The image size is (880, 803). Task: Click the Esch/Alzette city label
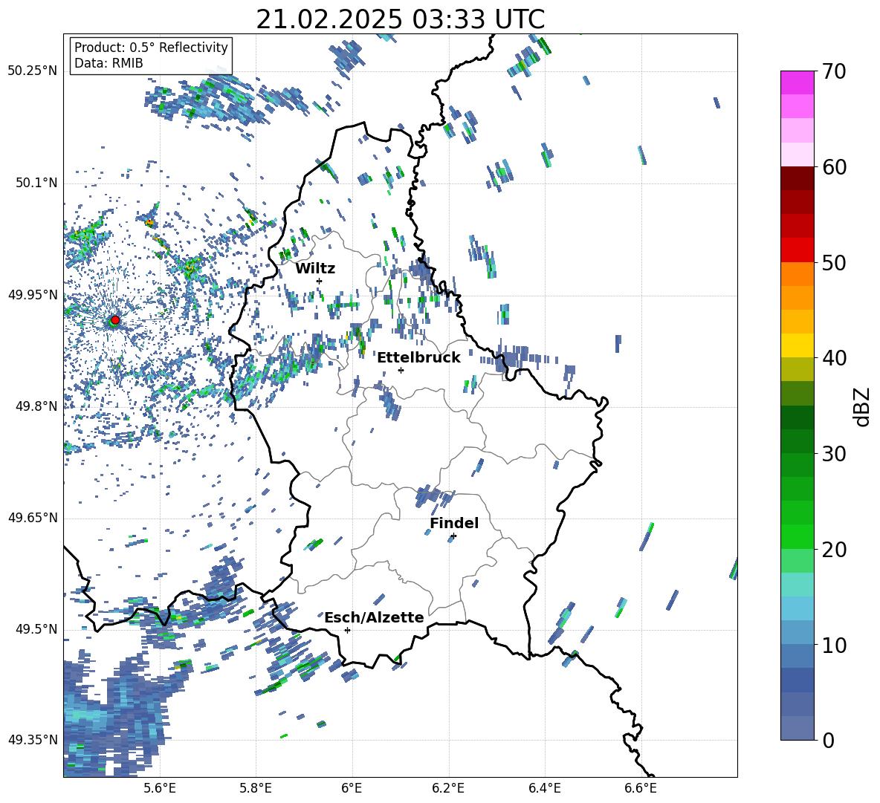374,617
